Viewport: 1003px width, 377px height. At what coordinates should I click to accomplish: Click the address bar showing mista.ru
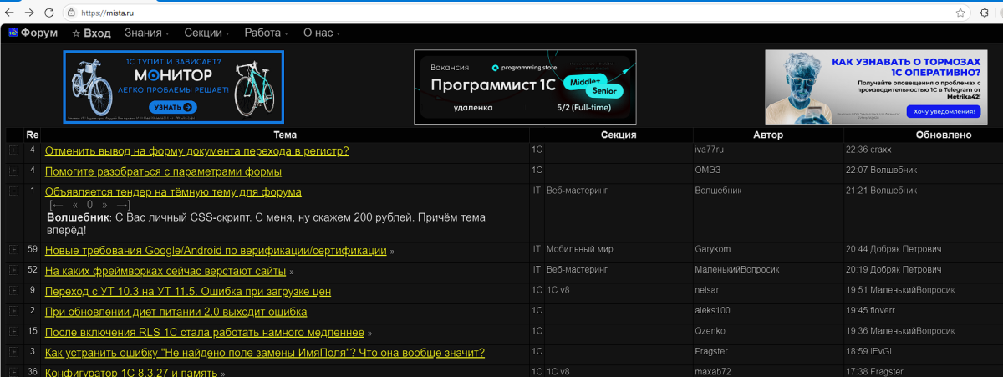501,13
